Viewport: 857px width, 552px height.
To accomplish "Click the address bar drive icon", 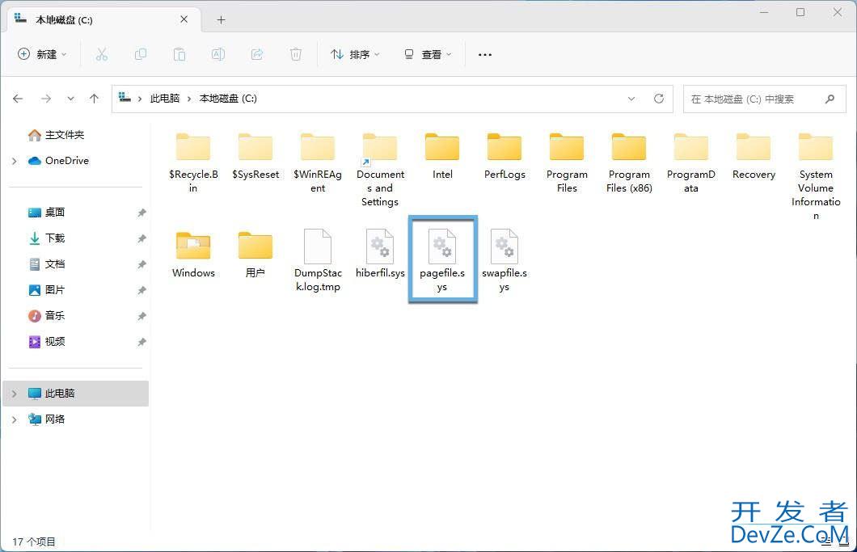I will click(x=125, y=98).
